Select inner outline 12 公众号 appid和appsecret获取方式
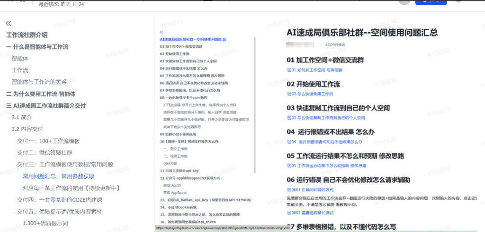The height and width of the screenshot is (232, 485). click(x=191, y=178)
